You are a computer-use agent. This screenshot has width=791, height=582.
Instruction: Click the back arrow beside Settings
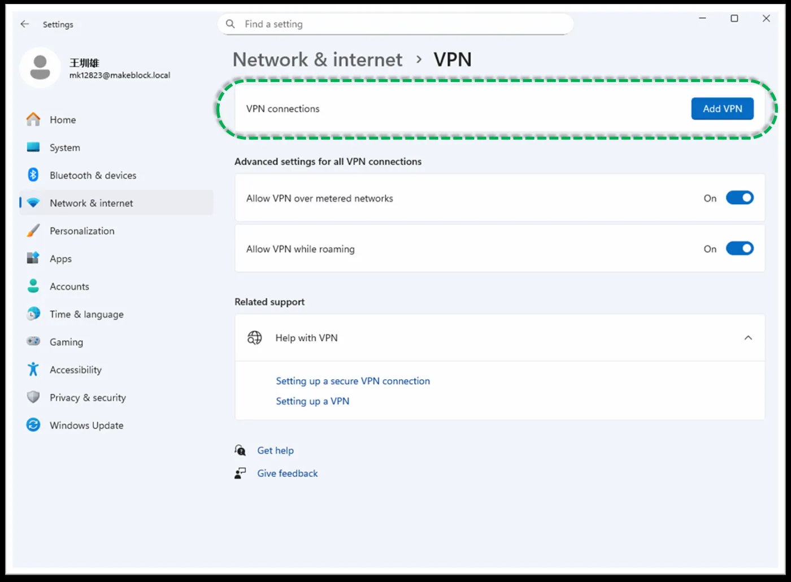25,24
